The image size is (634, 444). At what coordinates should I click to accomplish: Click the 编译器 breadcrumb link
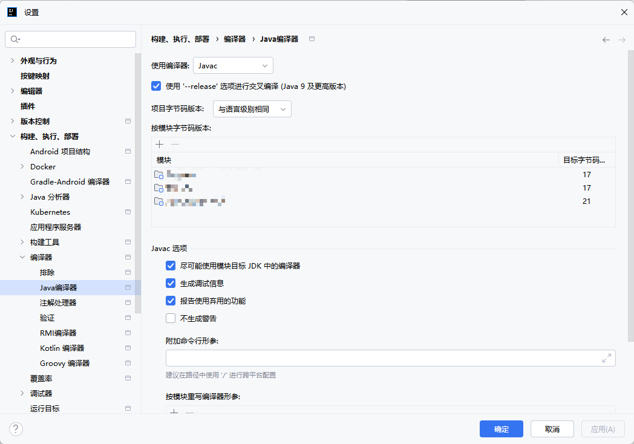click(x=235, y=39)
